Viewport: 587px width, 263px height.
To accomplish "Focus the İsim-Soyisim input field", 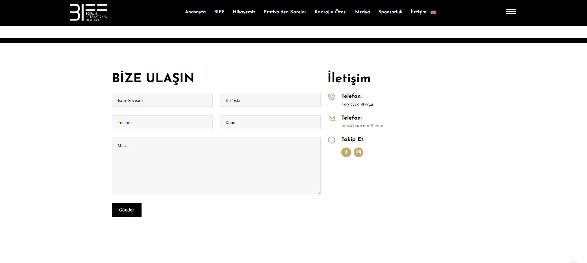I will [x=162, y=100].
